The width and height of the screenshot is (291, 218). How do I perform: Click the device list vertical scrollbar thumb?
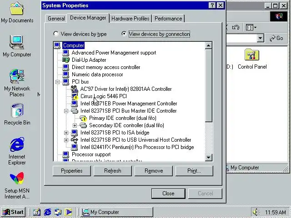coord(208,85)
